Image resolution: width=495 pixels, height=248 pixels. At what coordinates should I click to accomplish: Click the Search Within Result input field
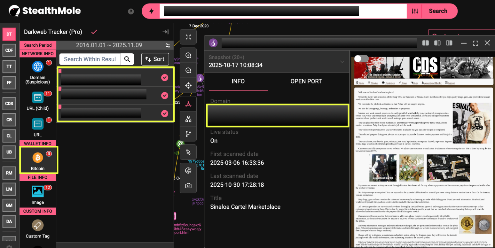click(x=90, y=59)
